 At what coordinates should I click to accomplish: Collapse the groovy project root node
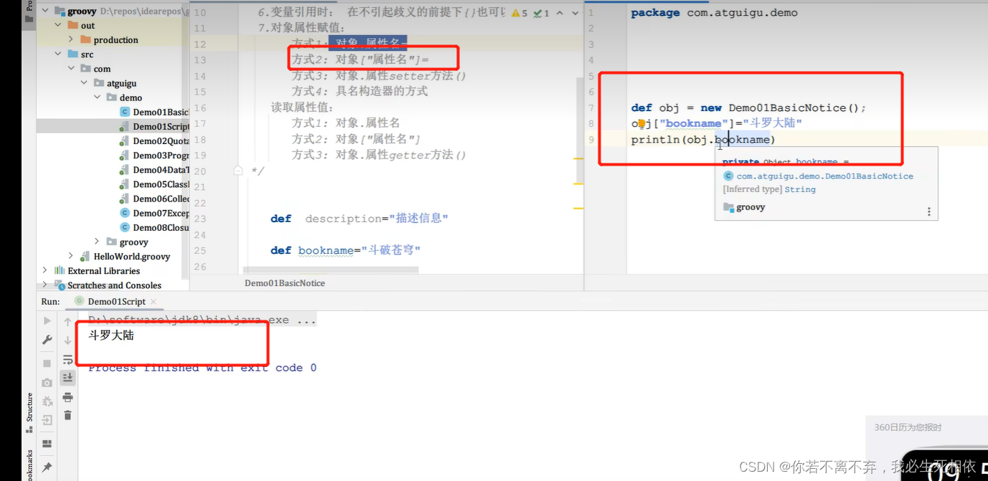pos(45,11)
